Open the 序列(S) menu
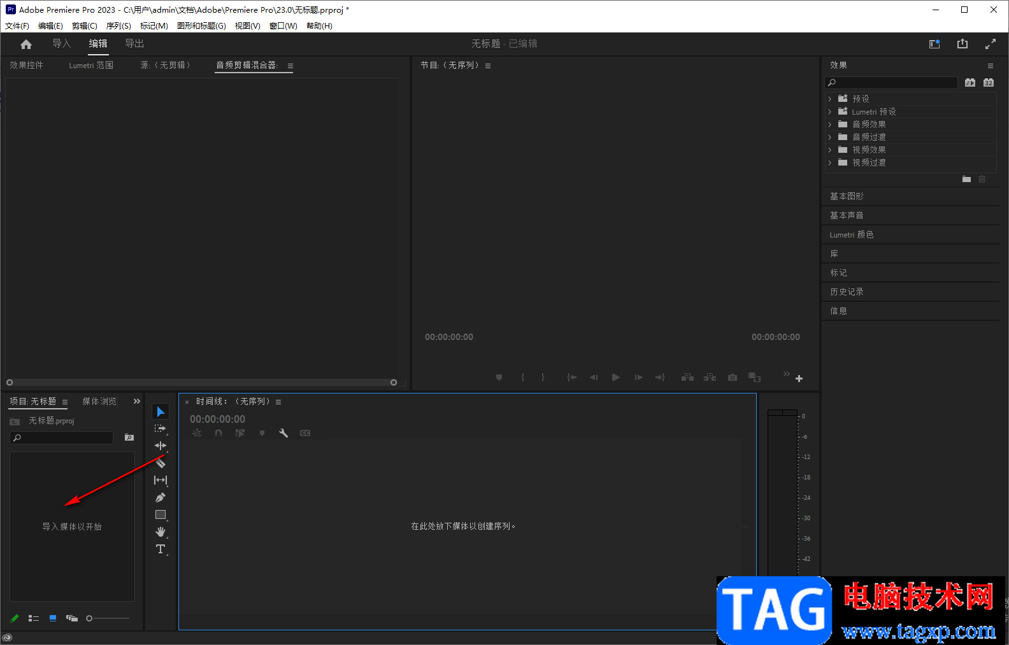1009x645 pixels. click(x=118, y=26)
